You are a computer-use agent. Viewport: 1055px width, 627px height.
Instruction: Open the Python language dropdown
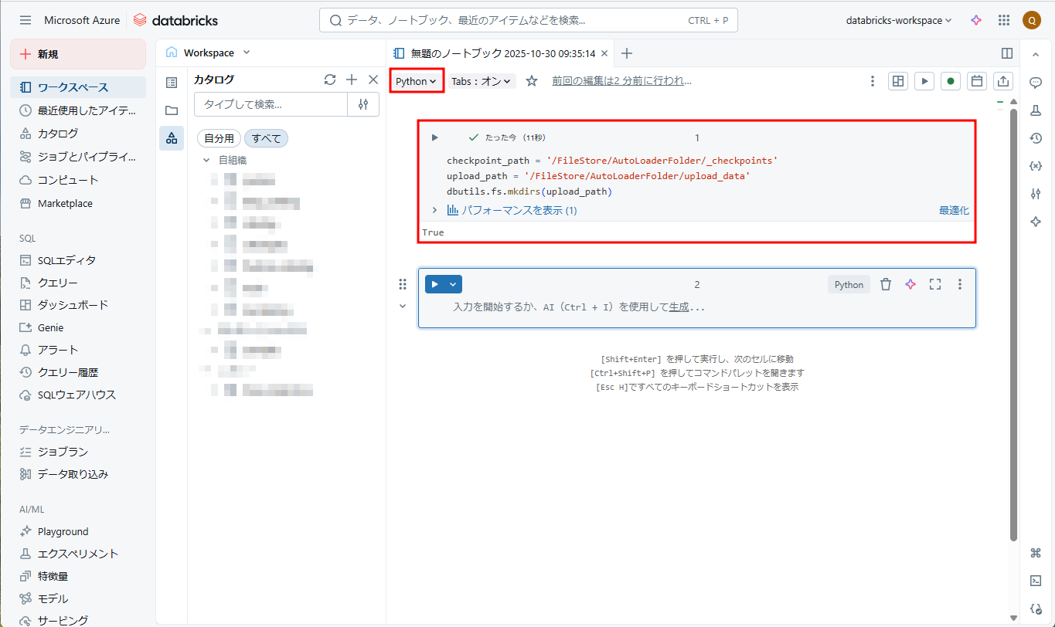pos(416,81)
